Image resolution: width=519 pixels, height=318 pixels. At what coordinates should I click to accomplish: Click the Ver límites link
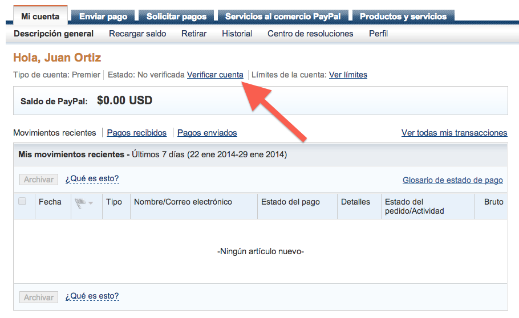pos(348,75)
